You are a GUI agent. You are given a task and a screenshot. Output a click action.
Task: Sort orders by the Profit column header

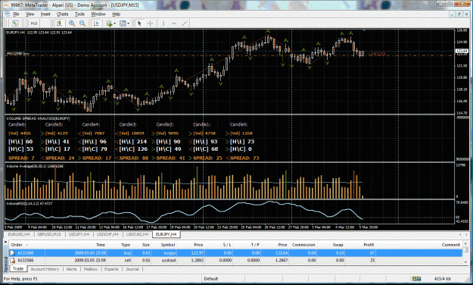tap(359, 245)
